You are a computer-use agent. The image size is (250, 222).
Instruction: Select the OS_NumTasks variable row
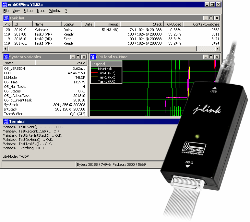click(45, 87)
